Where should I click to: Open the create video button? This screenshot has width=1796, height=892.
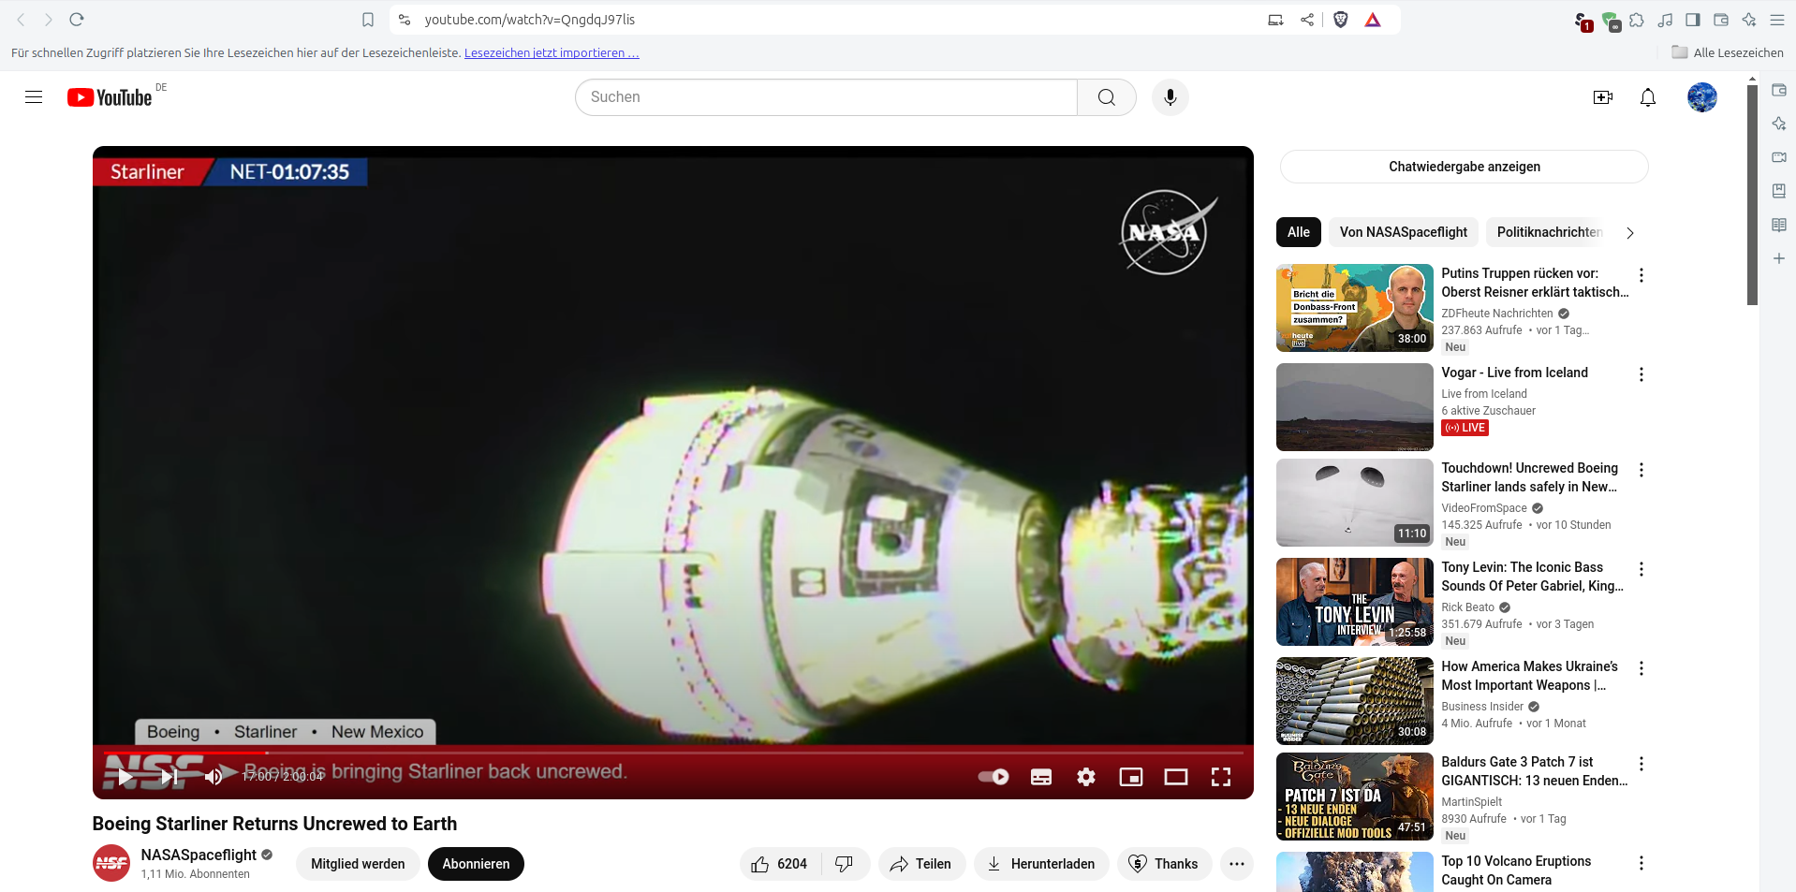(x=1603, y=97)
